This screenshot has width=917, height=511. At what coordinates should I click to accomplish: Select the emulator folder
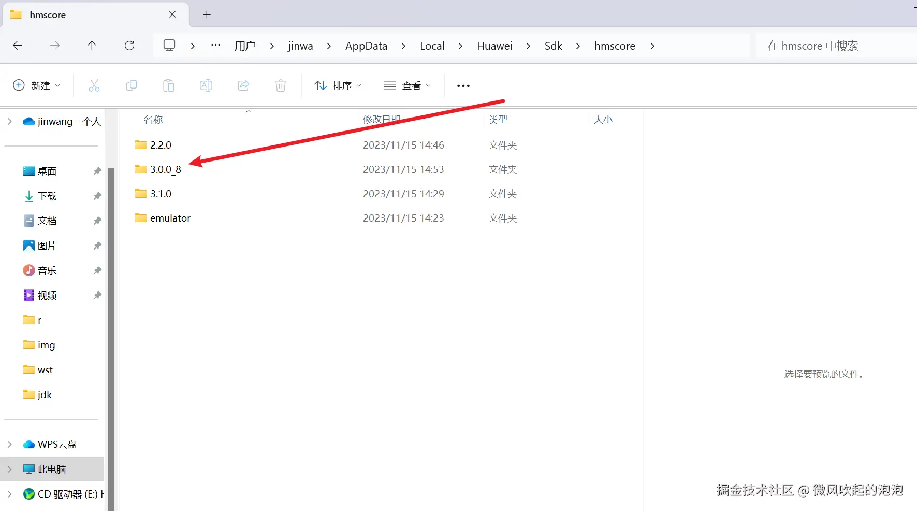163,218
